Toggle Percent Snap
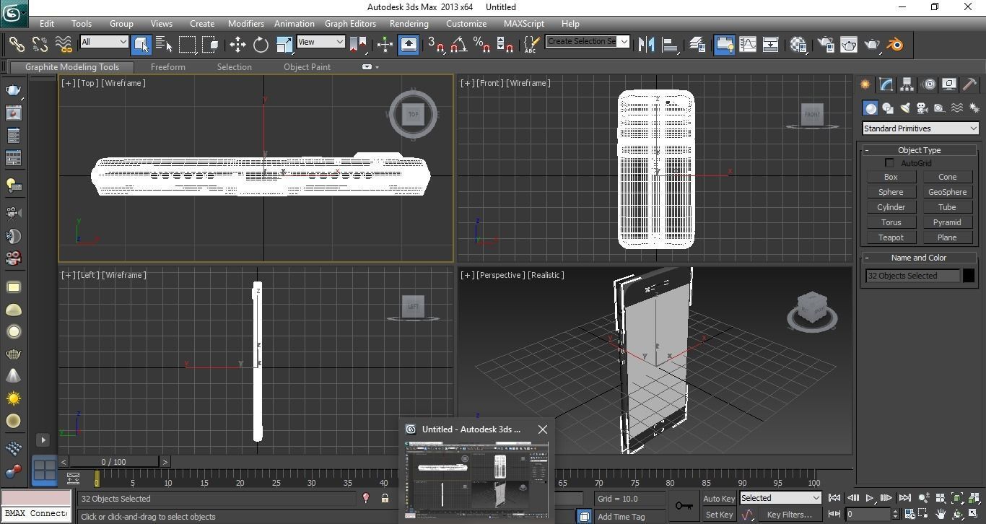This screenshot has height=524, width=986. [481, 45]
